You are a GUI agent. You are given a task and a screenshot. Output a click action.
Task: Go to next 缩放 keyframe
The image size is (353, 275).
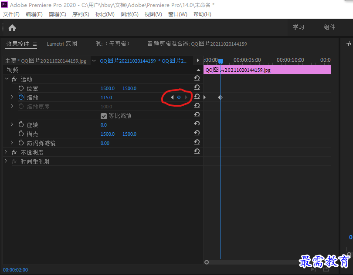pos(186,97)
